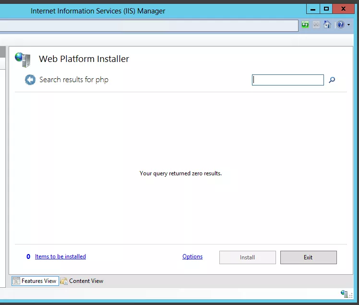Open the Items to be installed link
Viewport: 359px width, 305px height.
tap(60, 256)
